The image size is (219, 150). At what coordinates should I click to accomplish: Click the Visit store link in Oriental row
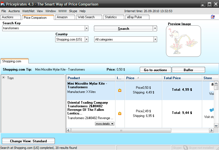[x=209, y=117]
